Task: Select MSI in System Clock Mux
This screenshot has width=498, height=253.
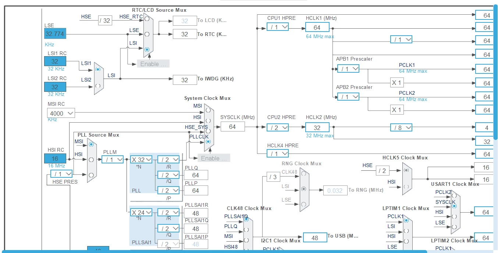Action: [208, 109]
